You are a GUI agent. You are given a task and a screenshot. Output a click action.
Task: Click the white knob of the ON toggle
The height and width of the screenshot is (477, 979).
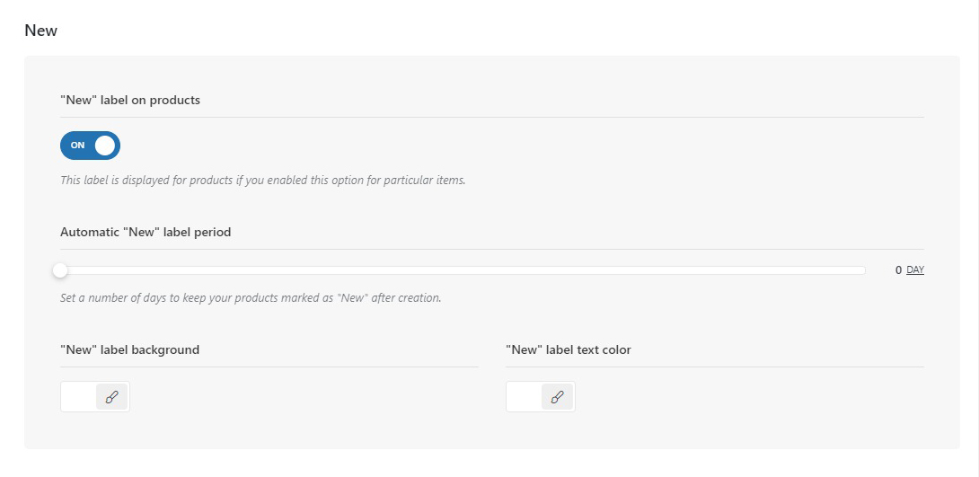click(105, 146)
